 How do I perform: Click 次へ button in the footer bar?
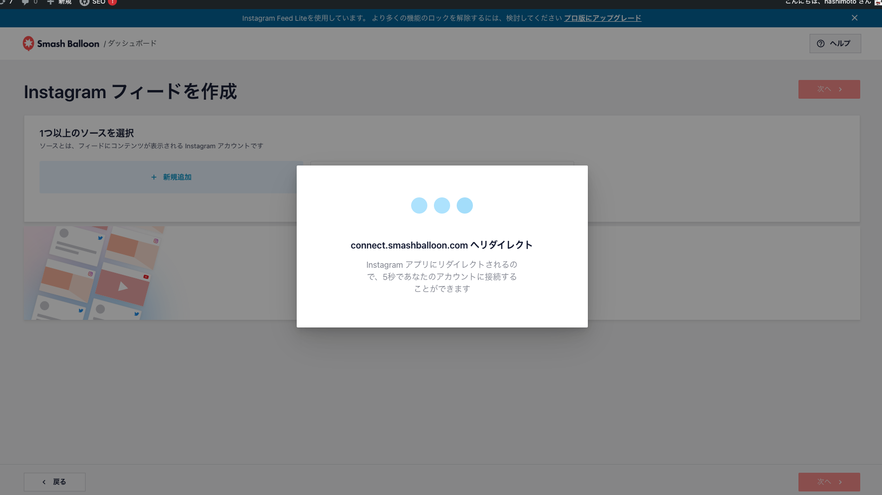(x=829, y=482)
